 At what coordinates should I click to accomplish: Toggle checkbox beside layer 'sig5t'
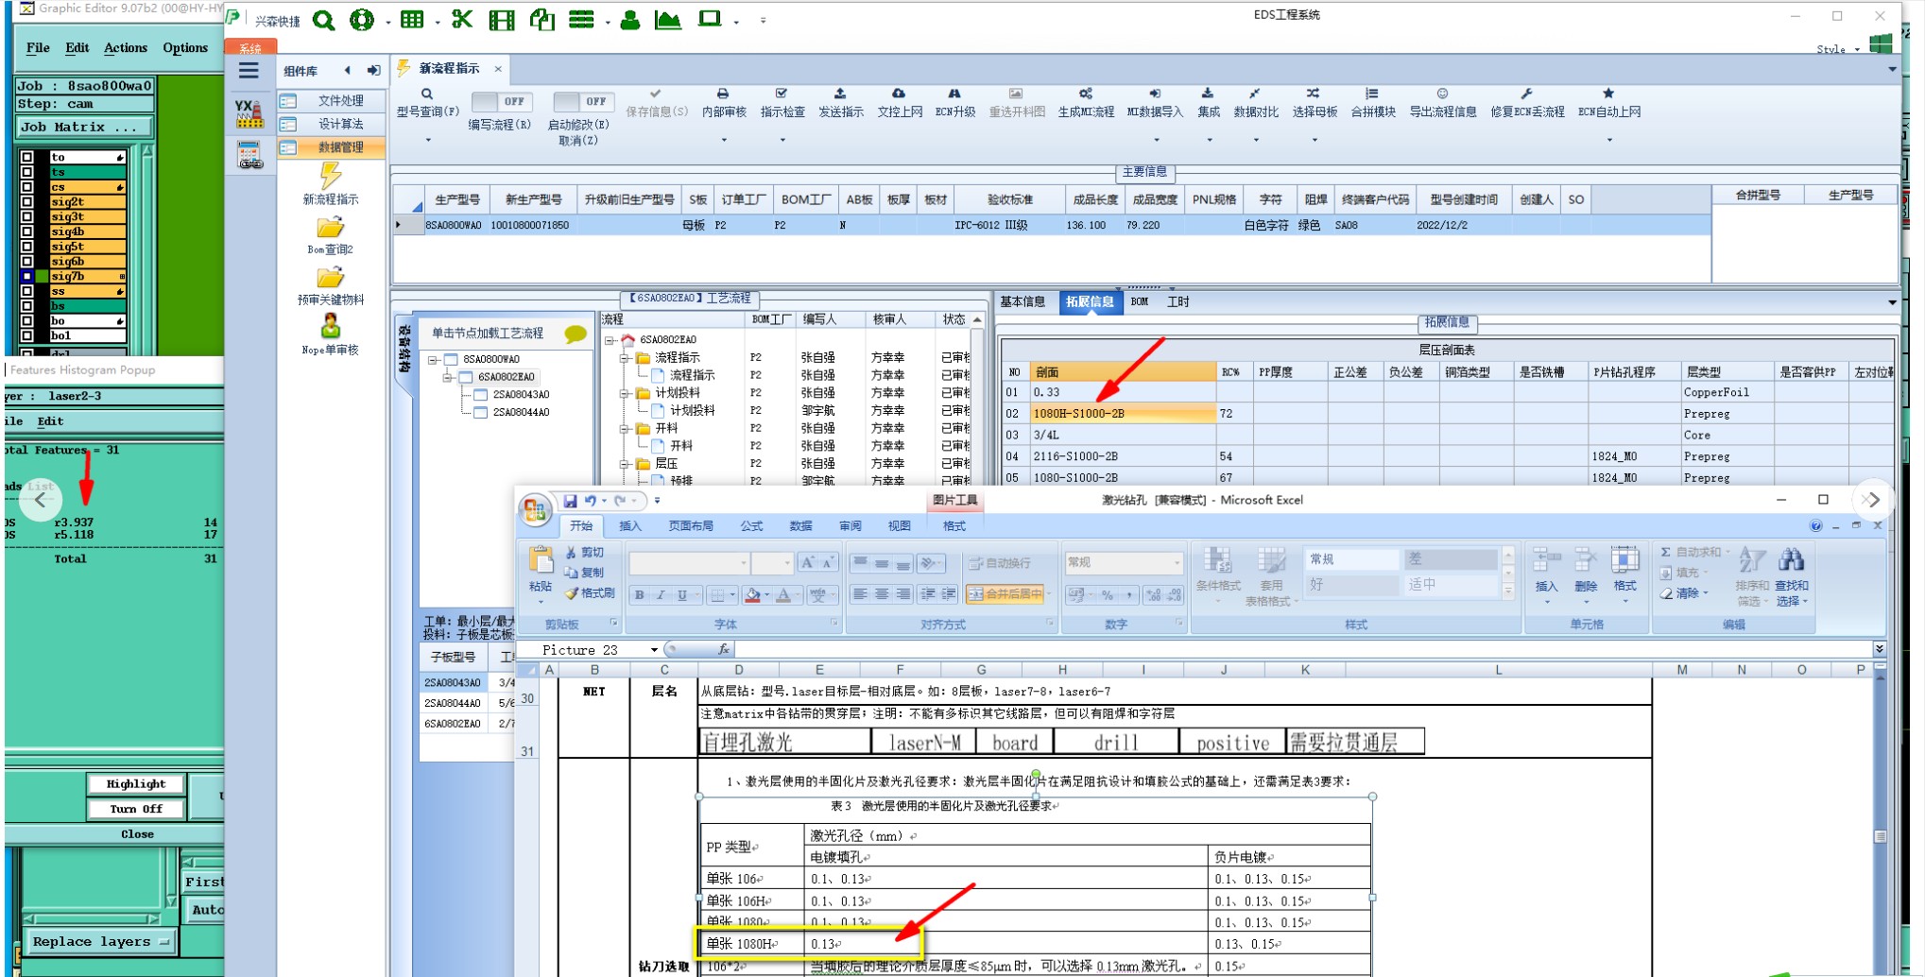coord(27,247)
